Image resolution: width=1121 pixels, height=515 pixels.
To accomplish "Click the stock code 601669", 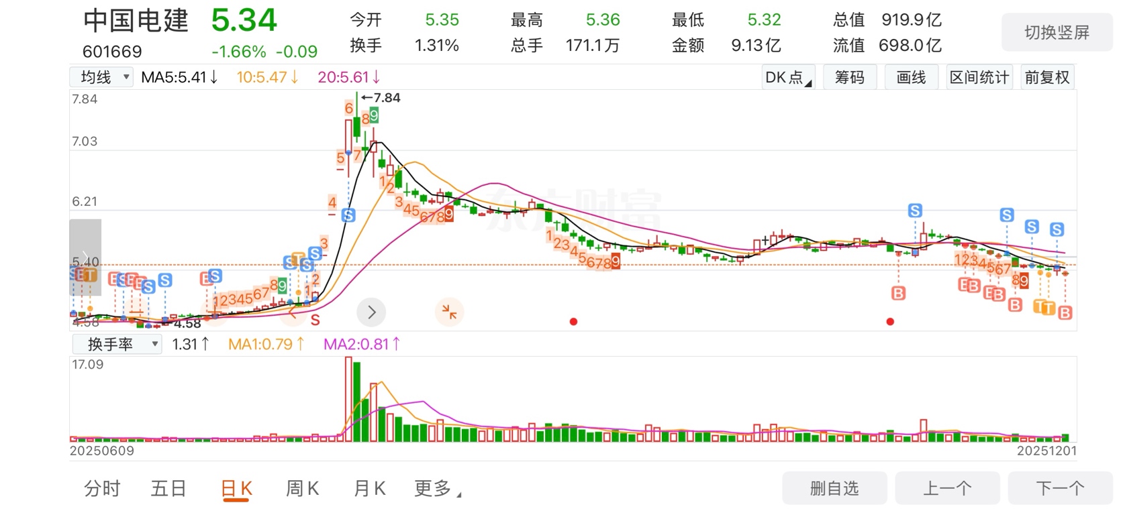I will [x=112, y=52].
